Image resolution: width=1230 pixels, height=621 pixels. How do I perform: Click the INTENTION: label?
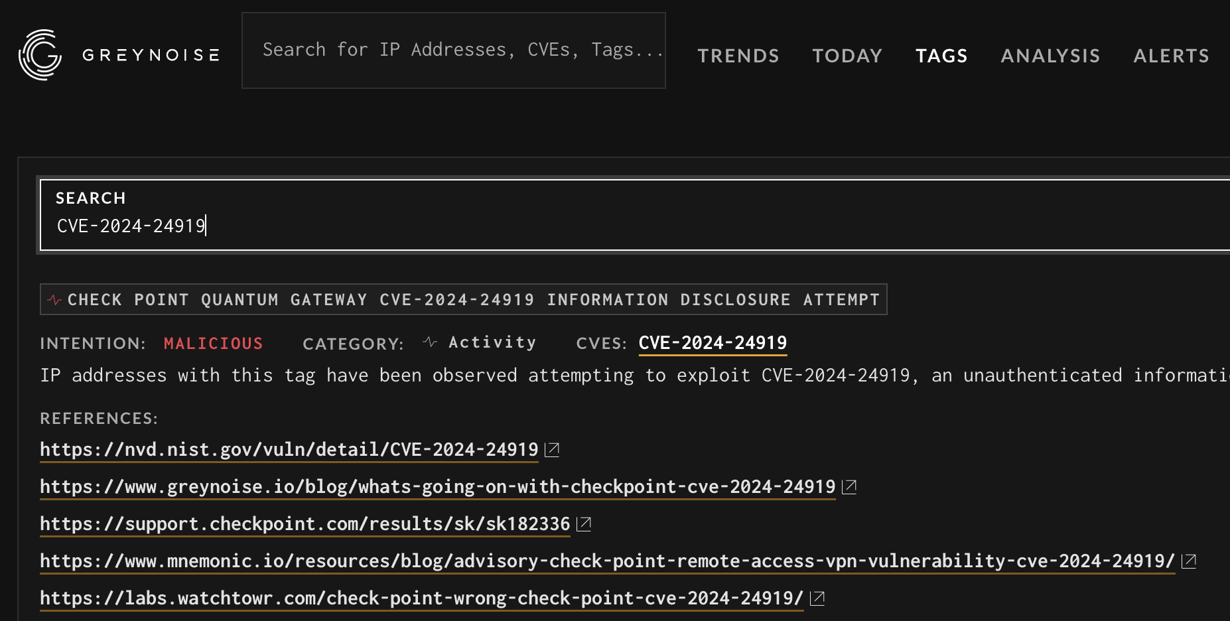93,344
